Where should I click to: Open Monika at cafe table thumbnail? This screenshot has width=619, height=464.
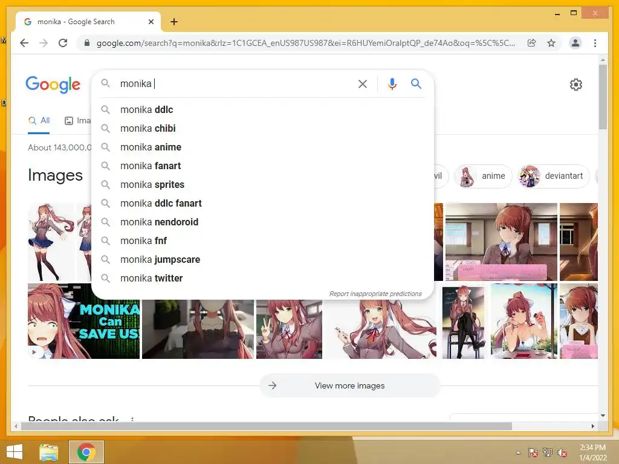[x=524, y=321]
